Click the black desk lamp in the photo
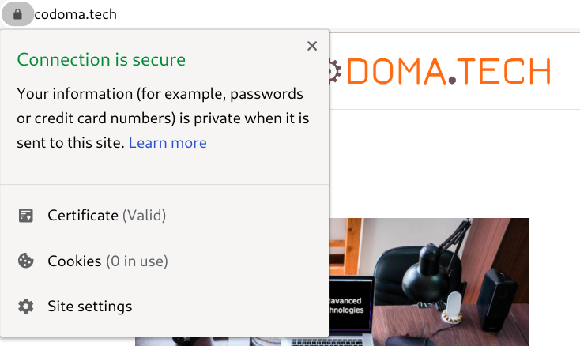The width and height of the screenshot is (580, 346). pos(436,266)
